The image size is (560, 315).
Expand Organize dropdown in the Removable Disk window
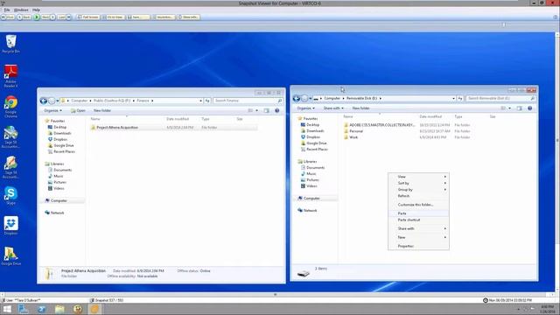tap(305, 108)
